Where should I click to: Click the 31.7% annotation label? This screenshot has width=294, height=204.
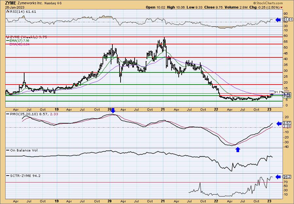(279, 92)
